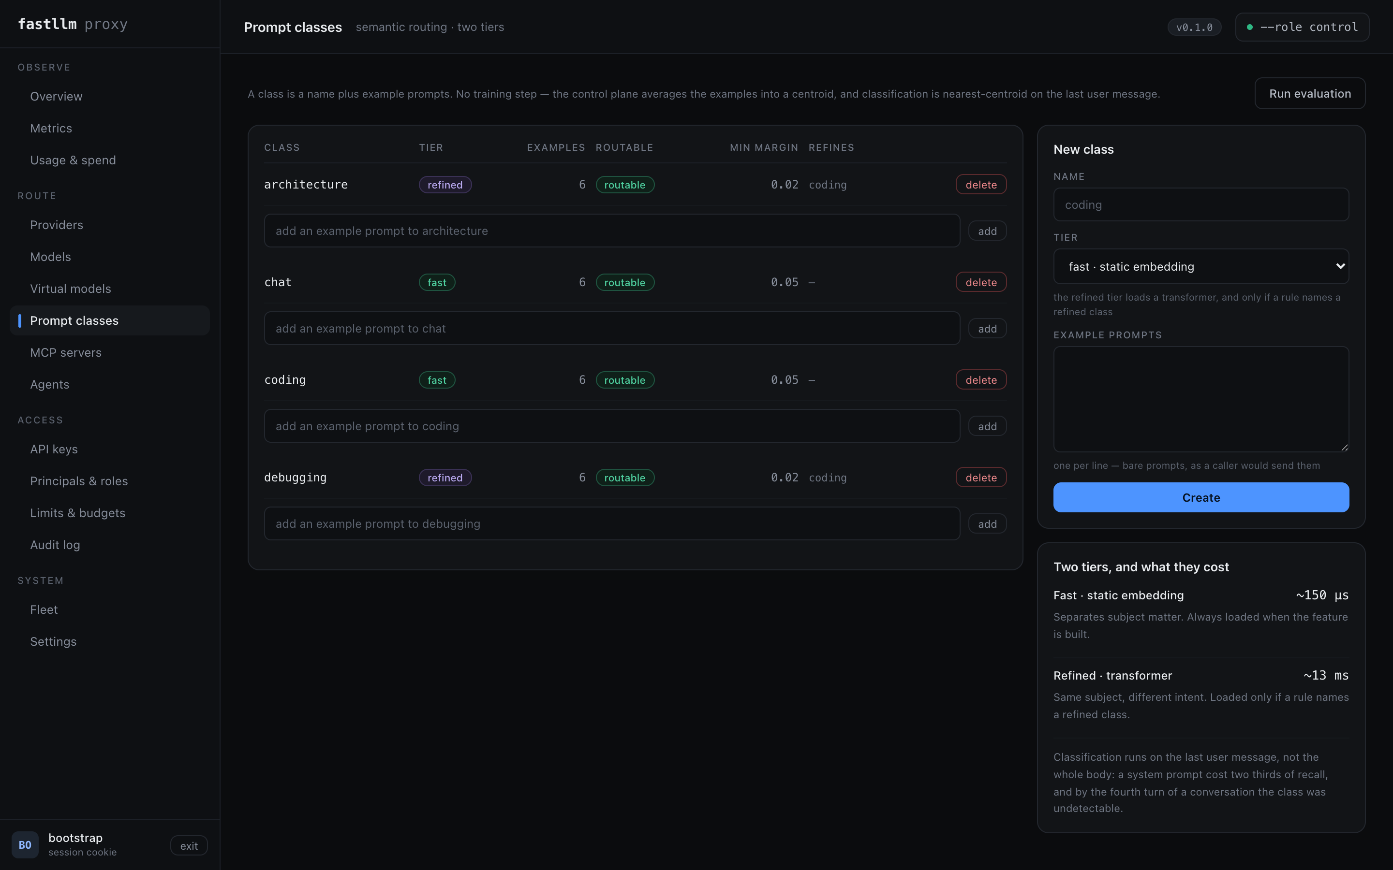Click the CLASS column header
This screenshot has width=1393, height=870.
pos(282,147)
